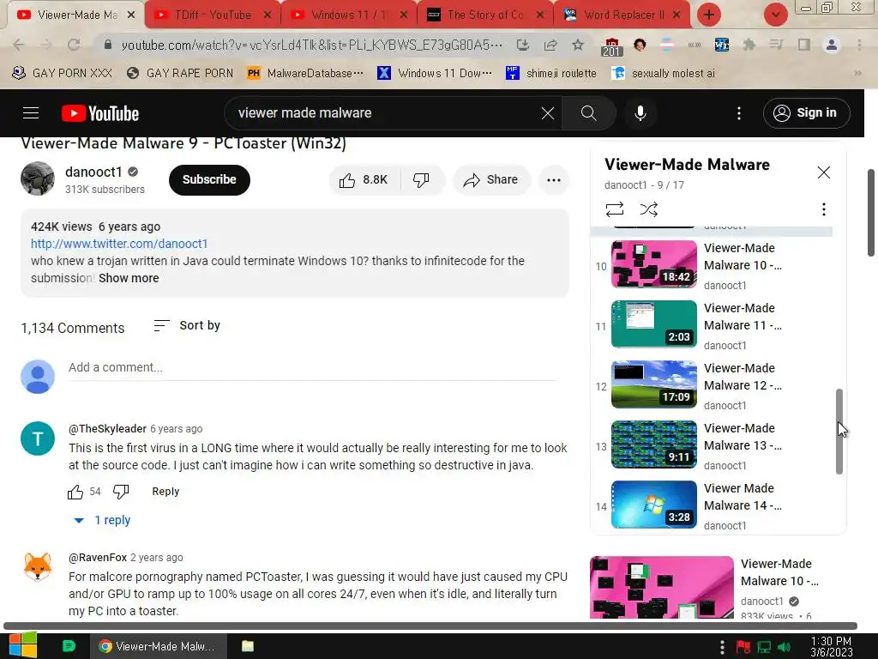View site information lock icon
Screen dimensions: 878x659
[x=108, y=45]
